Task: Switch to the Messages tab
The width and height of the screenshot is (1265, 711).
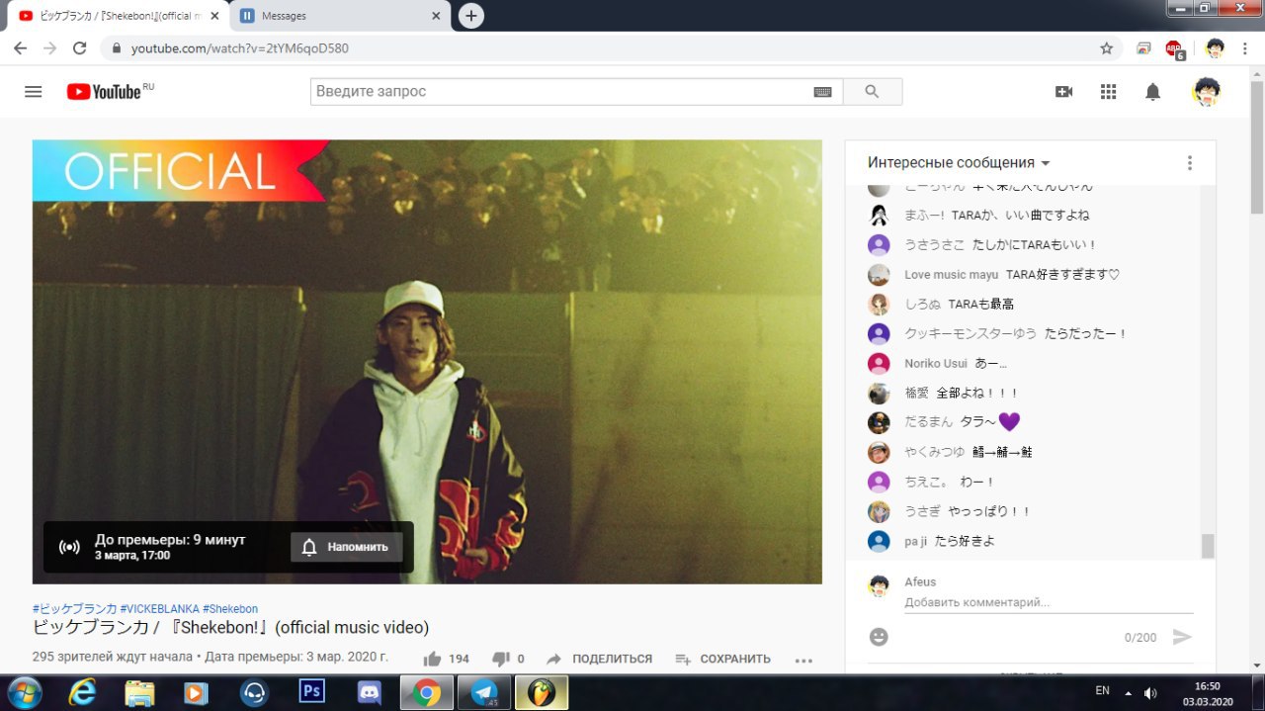Action: coord(340,16)
